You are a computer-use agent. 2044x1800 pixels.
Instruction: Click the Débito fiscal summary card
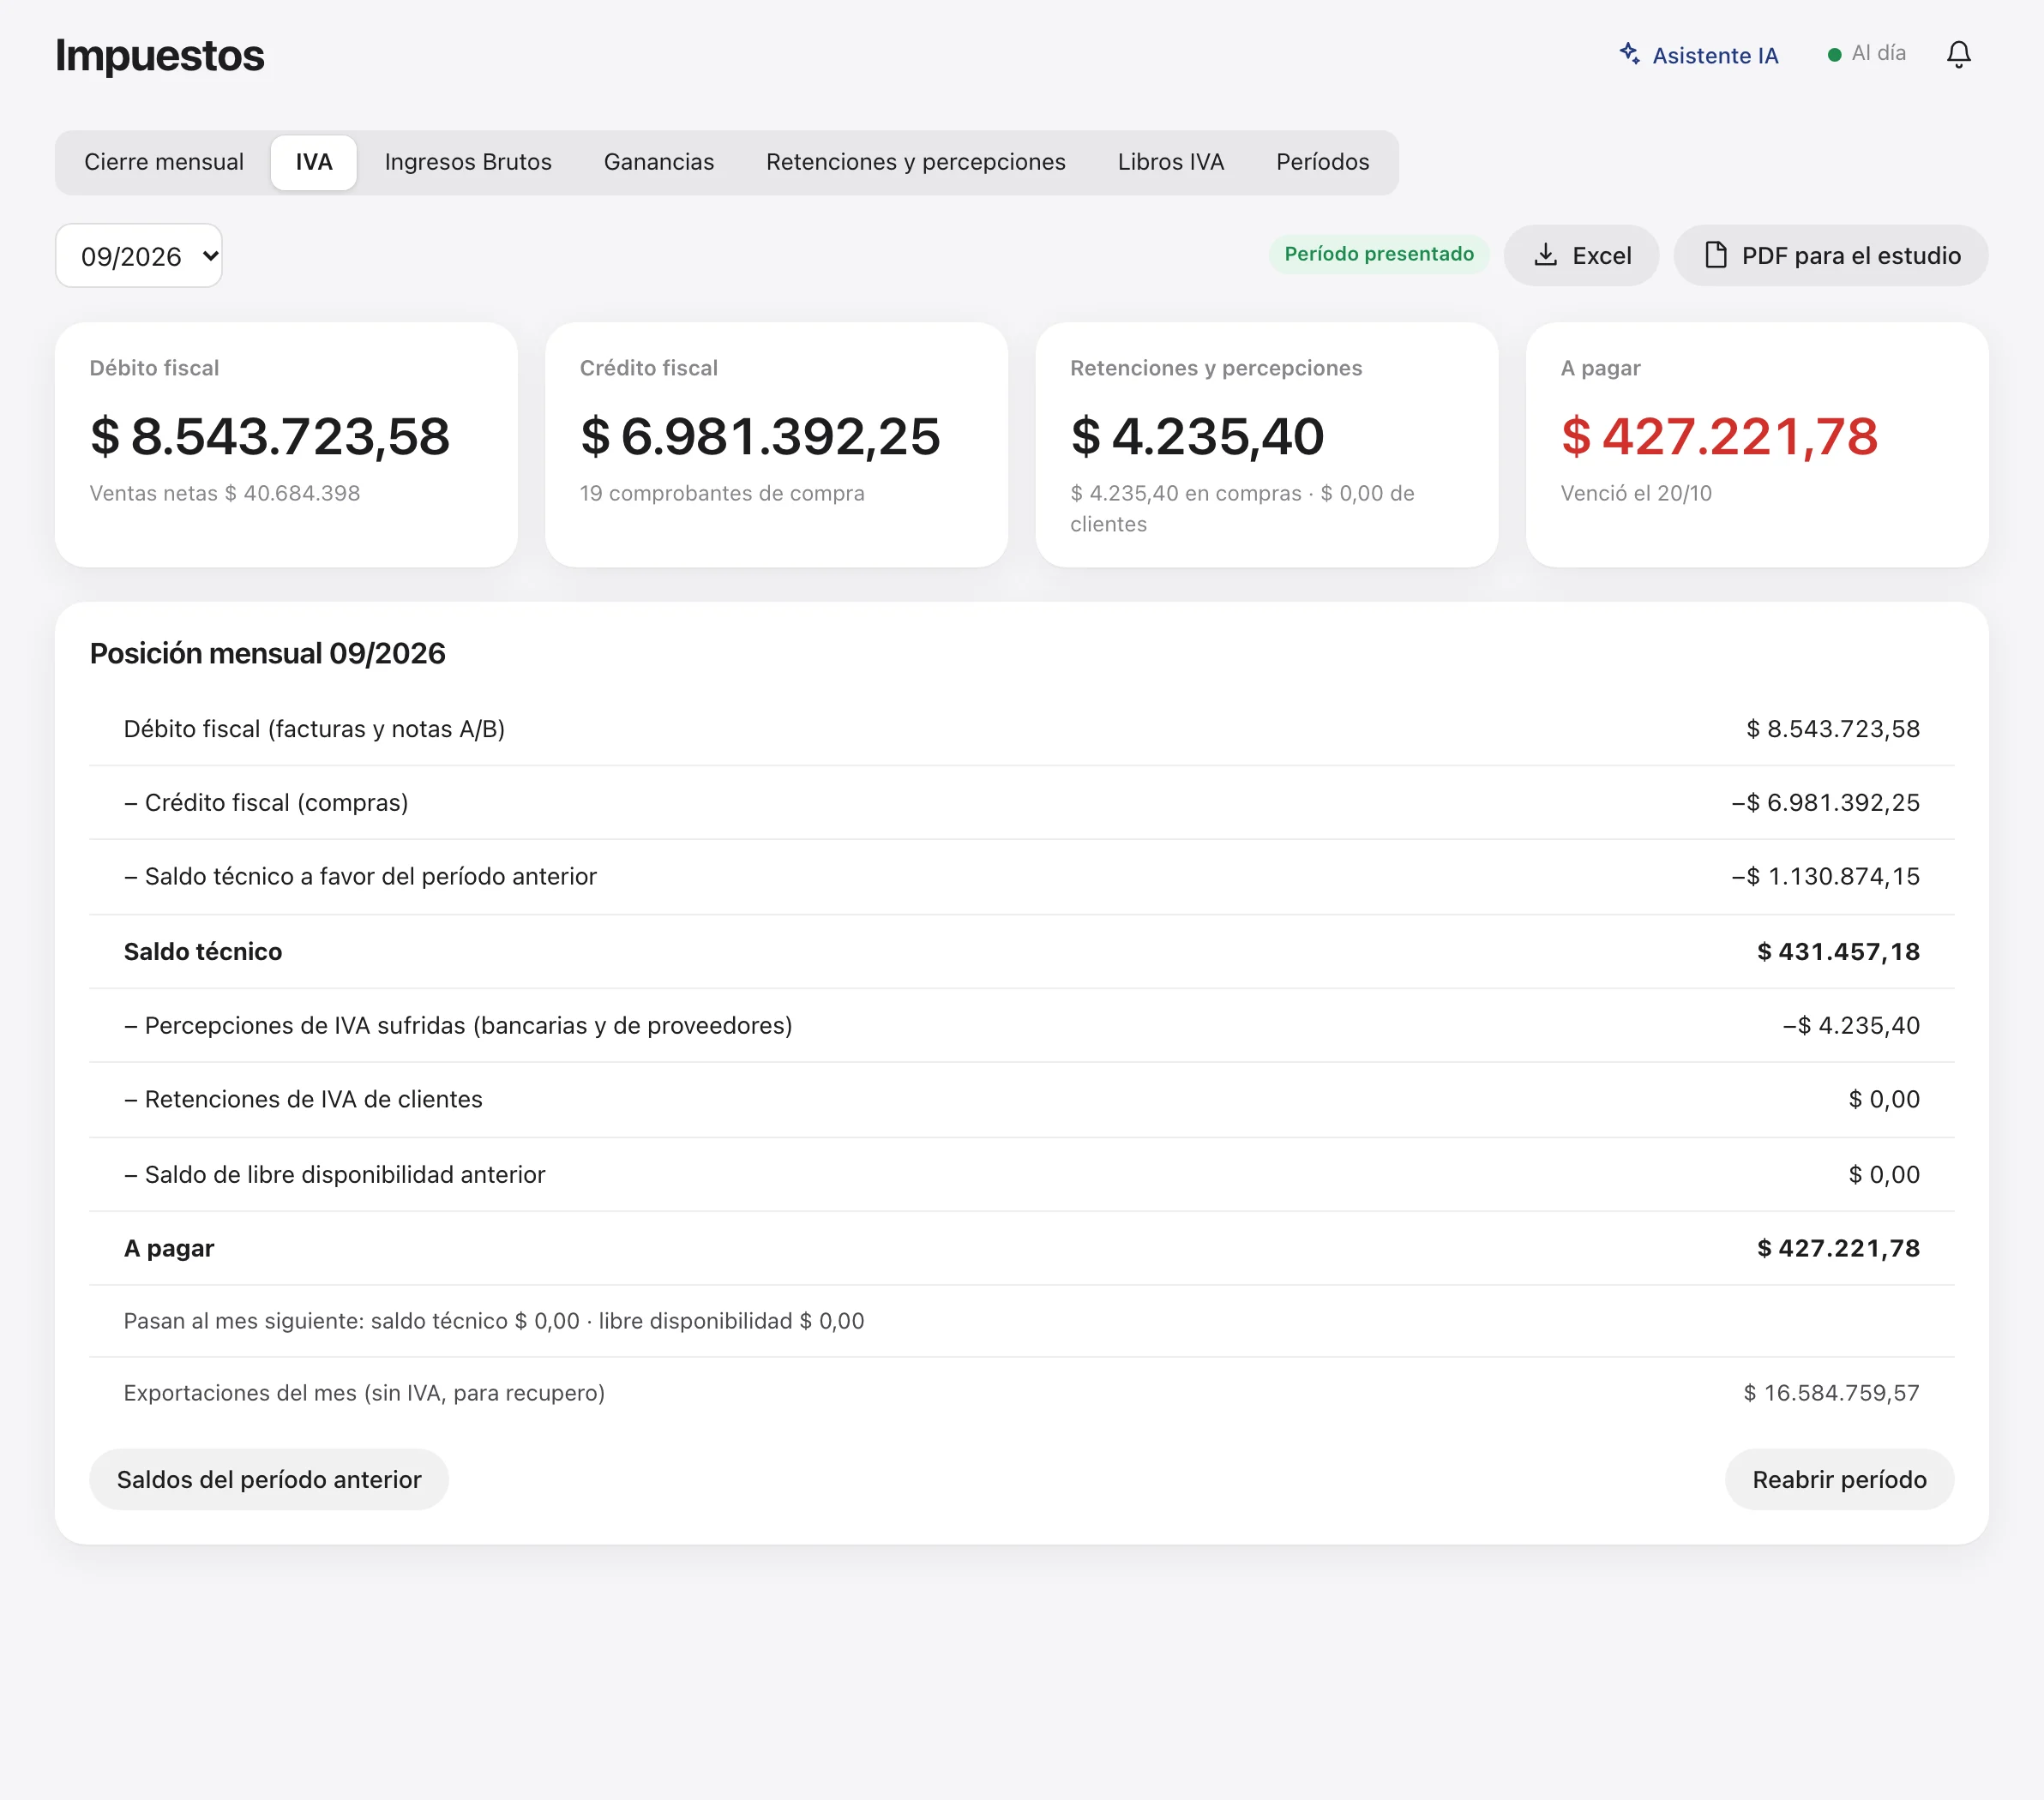point(286,445)
